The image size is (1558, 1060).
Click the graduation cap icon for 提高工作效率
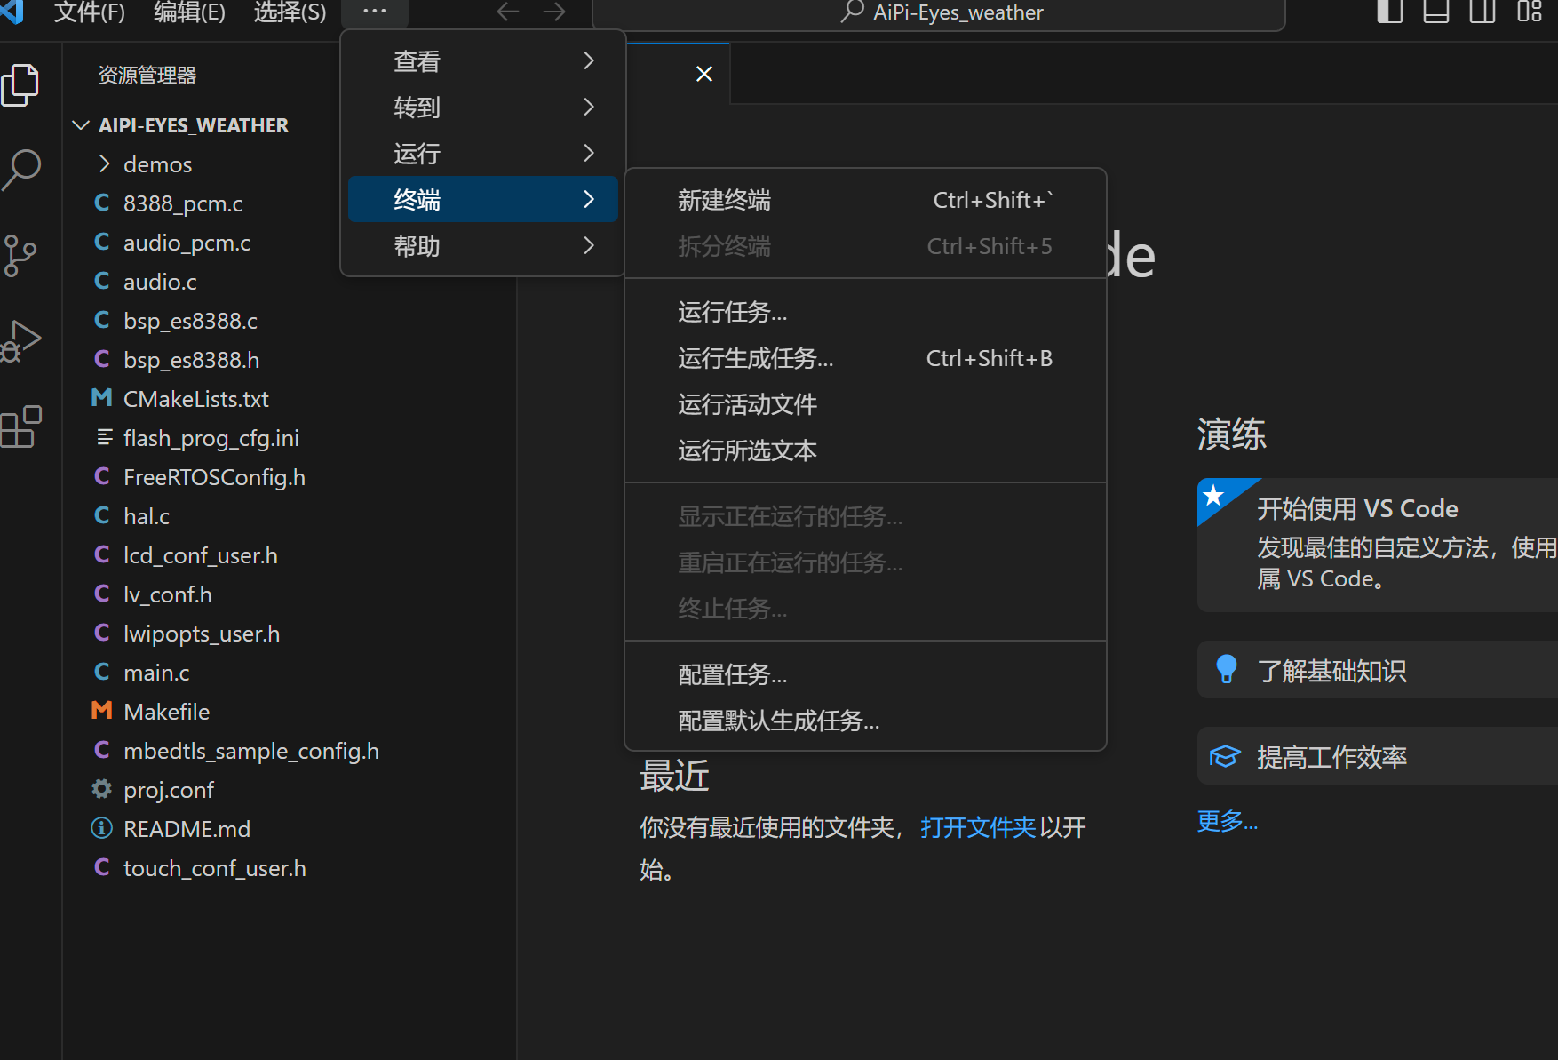tap(1225, 756)
